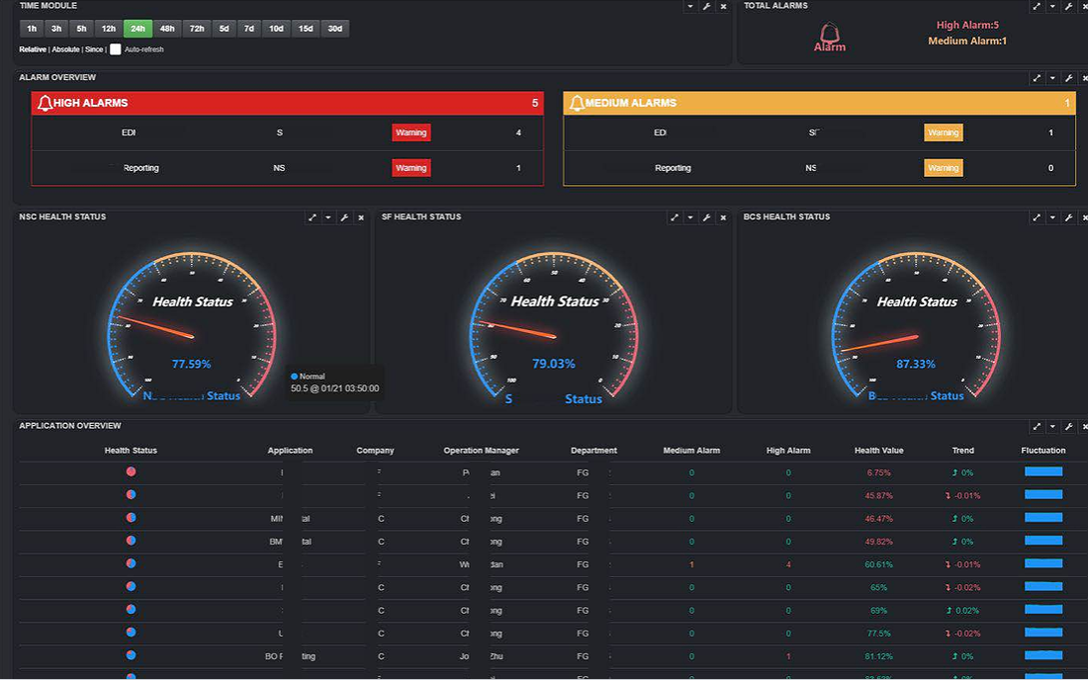The width and height of the screenshot is (1088, 680).
Task: Switch time range to 7d
Action: [249, 29]
